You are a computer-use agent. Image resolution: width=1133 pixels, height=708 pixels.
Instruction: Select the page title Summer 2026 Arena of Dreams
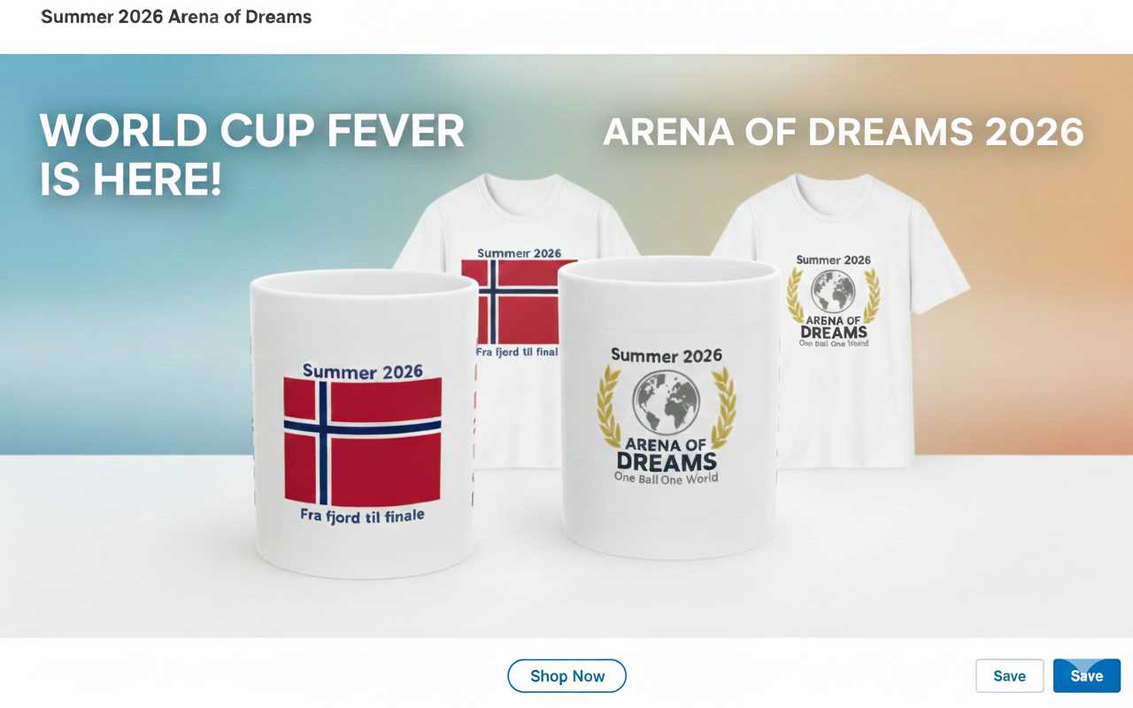[x=176, y=17]
